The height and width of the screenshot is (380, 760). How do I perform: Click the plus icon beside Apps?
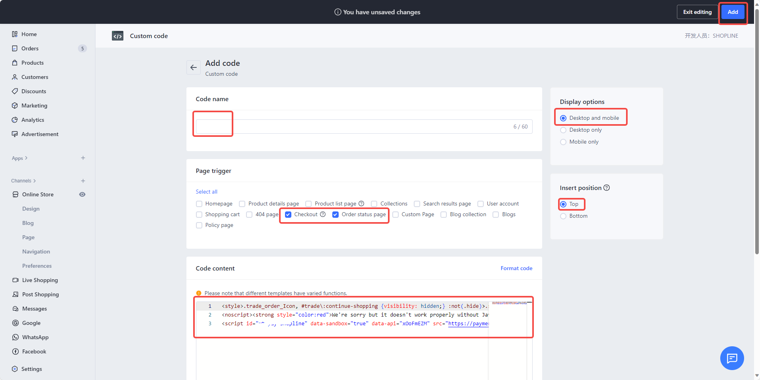83,158
